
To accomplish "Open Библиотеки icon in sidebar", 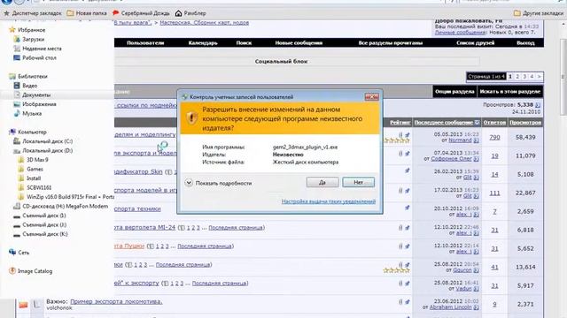I will [x=12, y=77].
